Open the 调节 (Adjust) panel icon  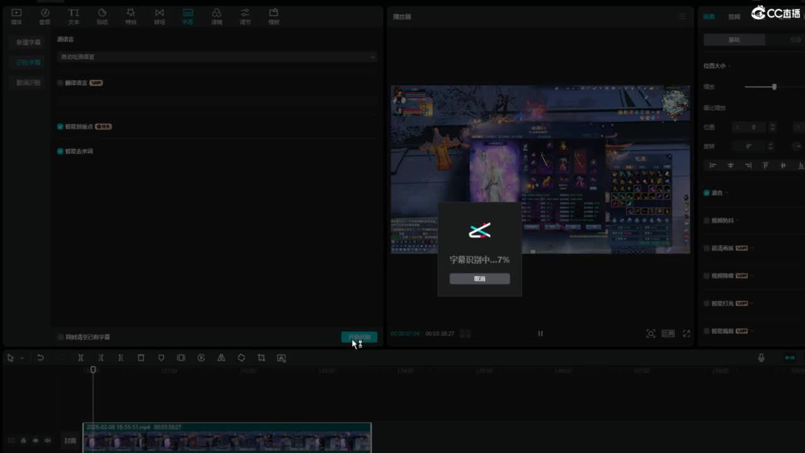pos(245,16)
